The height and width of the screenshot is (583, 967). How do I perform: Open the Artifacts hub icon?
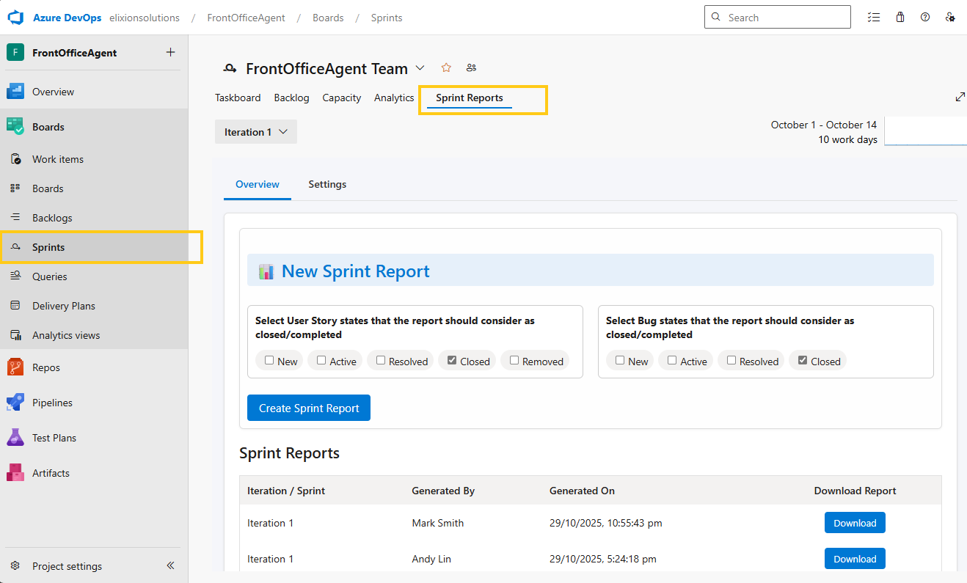(x=15, y=473)
